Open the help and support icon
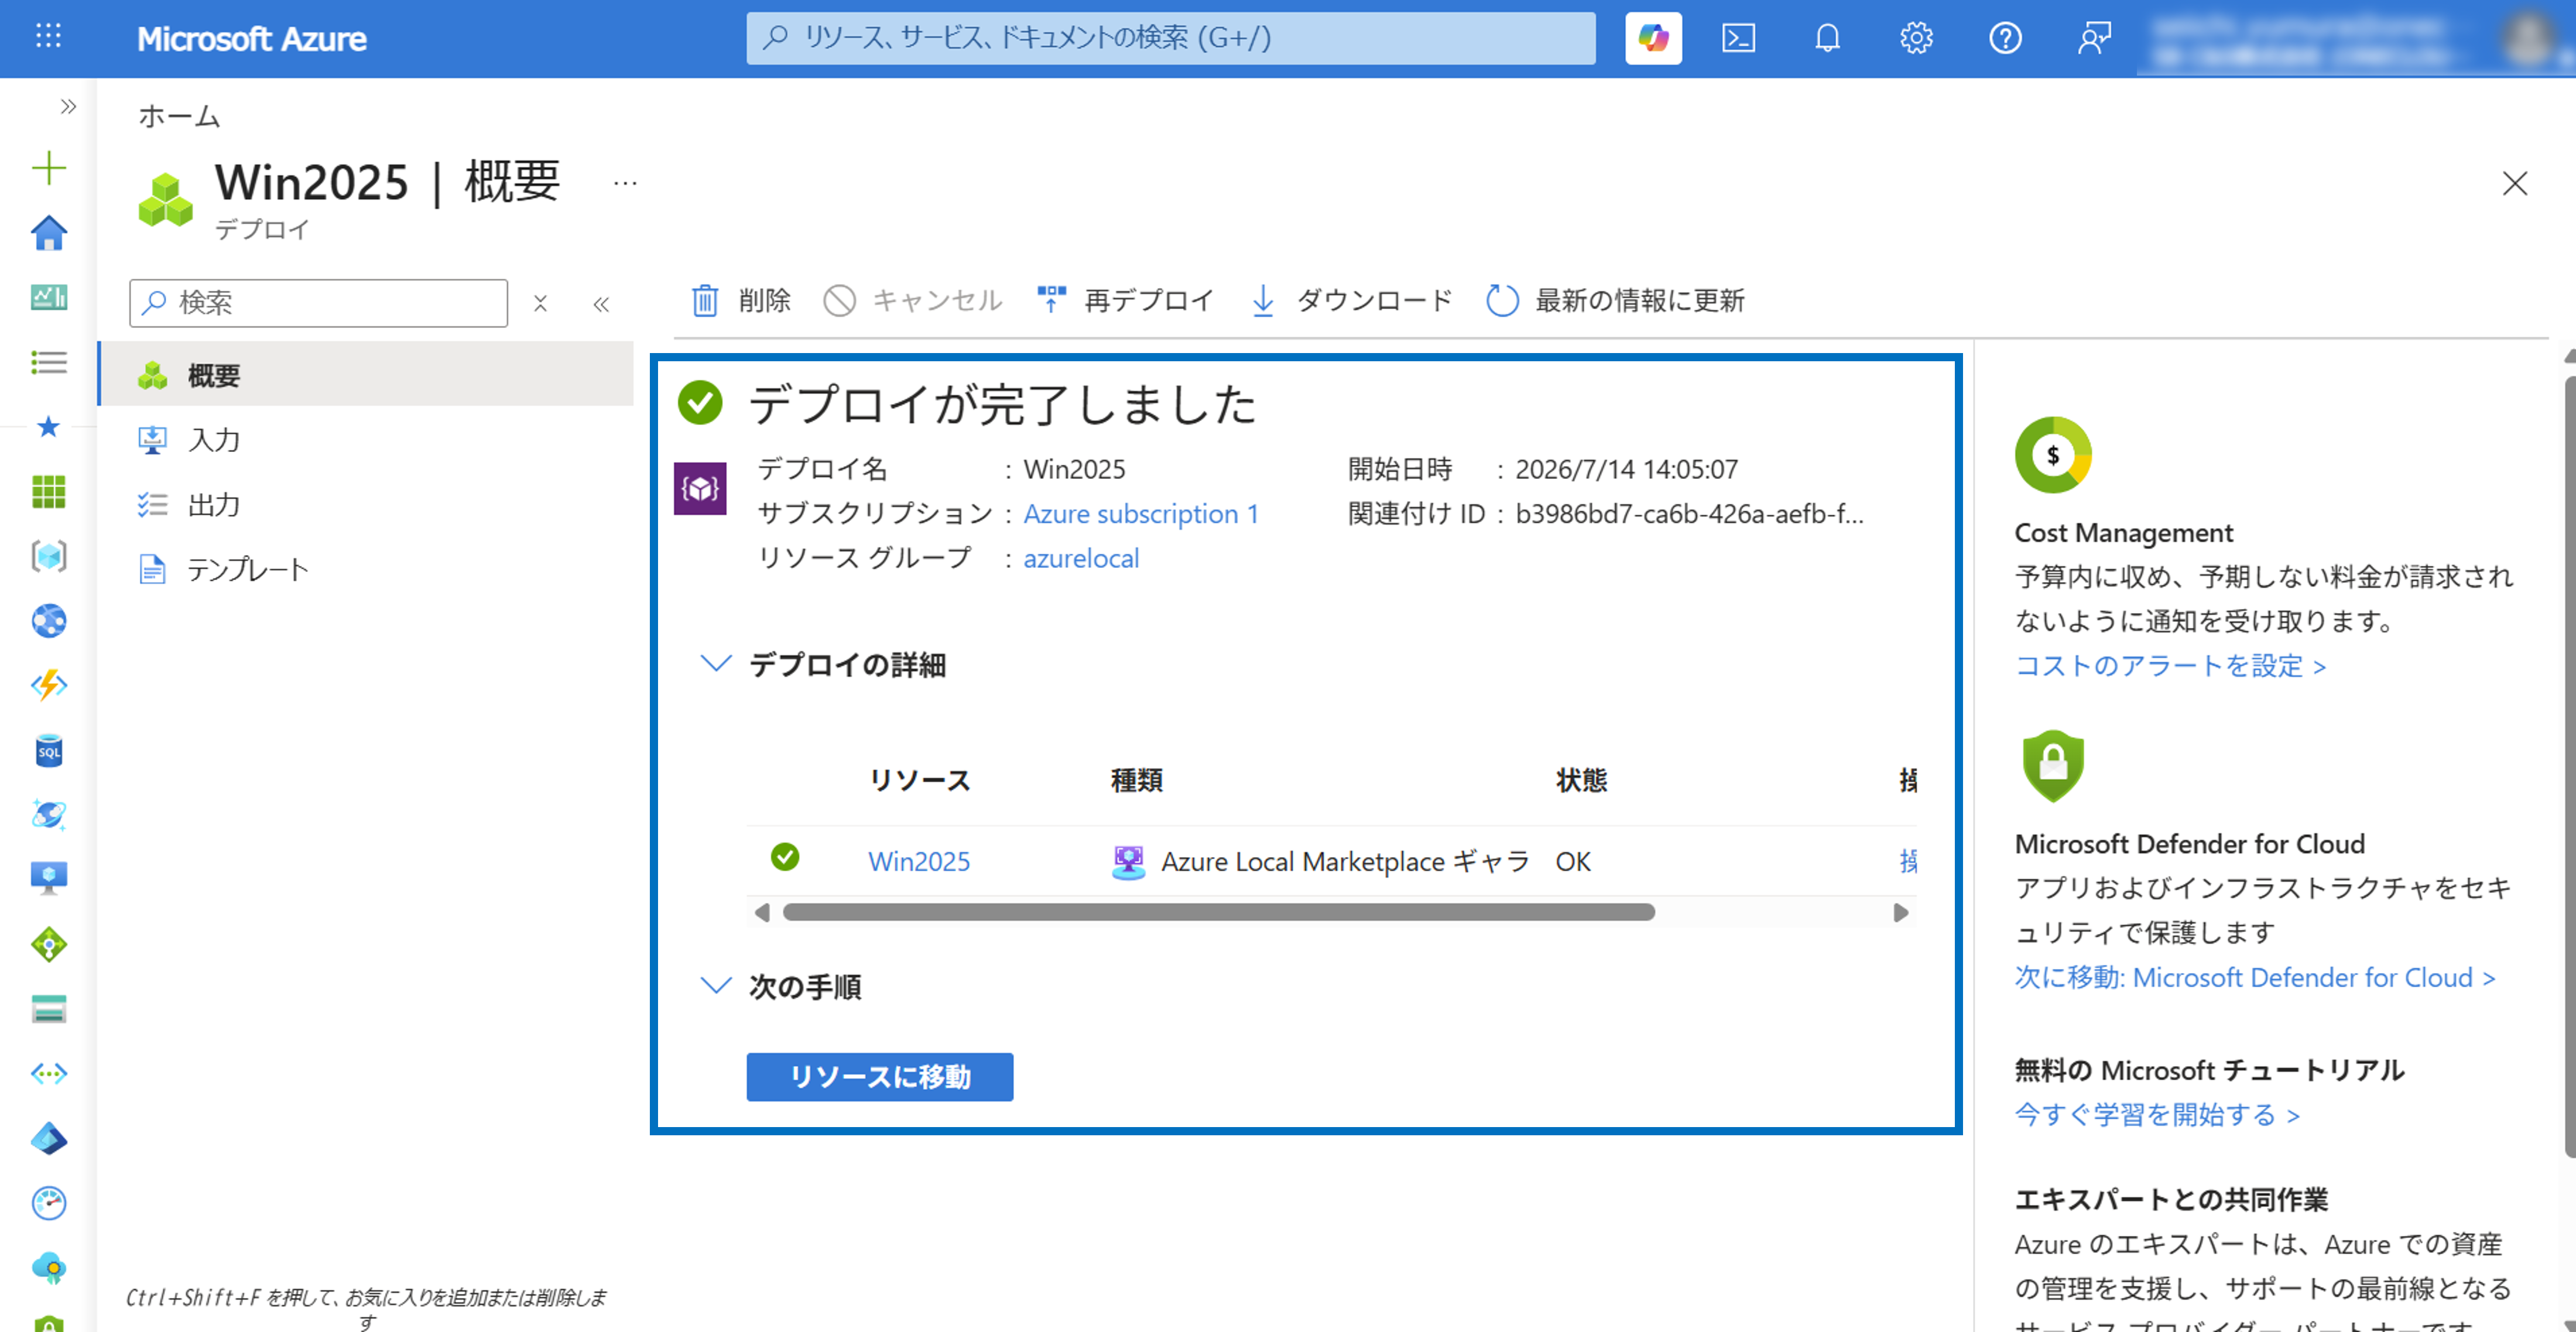Viewport: 2576px width, 1332px height. [2005, 38]
